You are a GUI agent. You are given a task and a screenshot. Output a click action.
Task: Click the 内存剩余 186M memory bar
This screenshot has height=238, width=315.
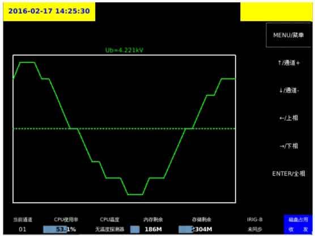(x=146, y=229)
